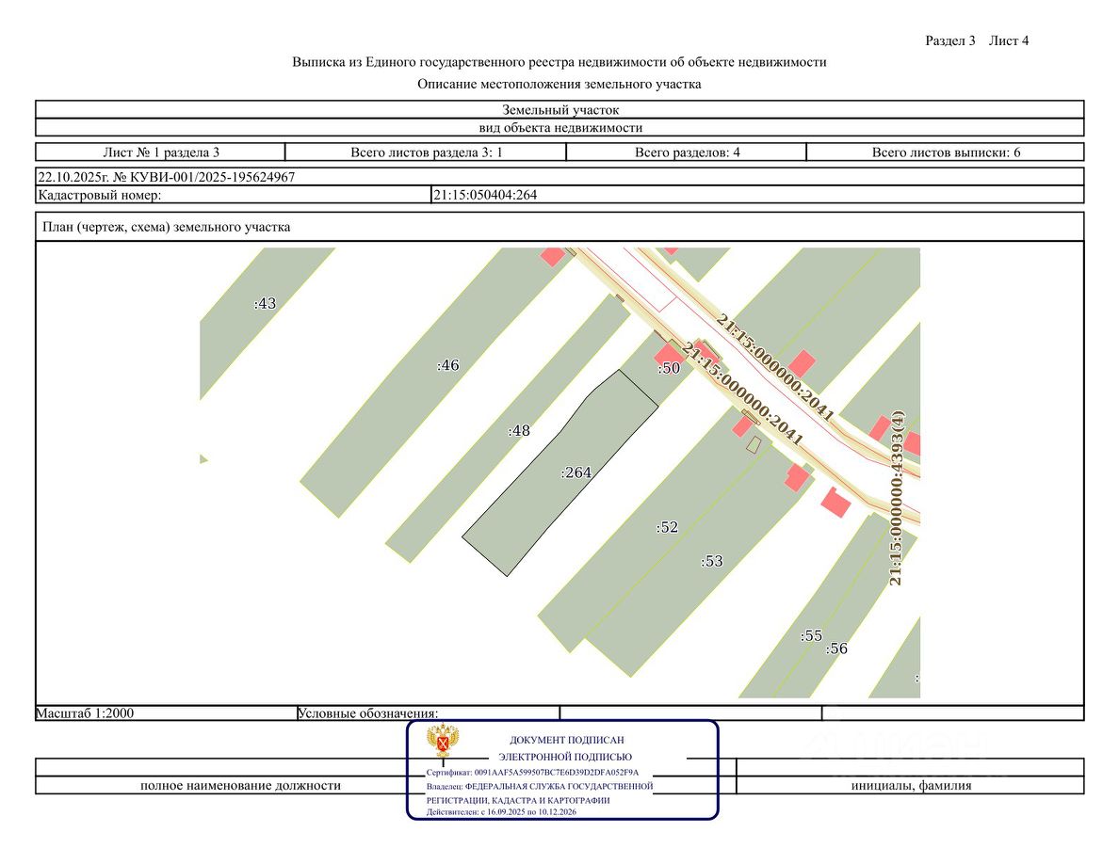Click parcel label ':50'

[669, 368]
